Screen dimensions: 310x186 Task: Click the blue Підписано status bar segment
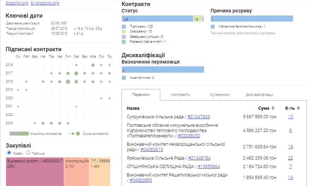(x=157, y=19)
